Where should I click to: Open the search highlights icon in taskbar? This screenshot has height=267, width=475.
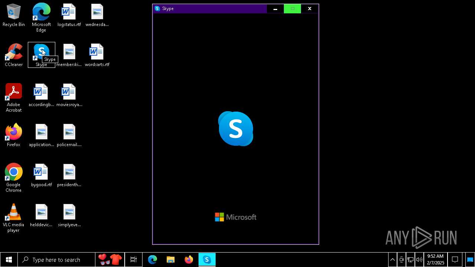point(110,260)
